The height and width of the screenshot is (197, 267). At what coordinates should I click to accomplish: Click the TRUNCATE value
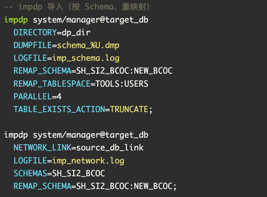(x=129, y=109)
